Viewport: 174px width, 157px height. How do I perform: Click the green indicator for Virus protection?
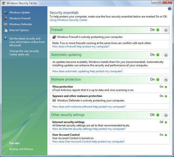[166, 87]
